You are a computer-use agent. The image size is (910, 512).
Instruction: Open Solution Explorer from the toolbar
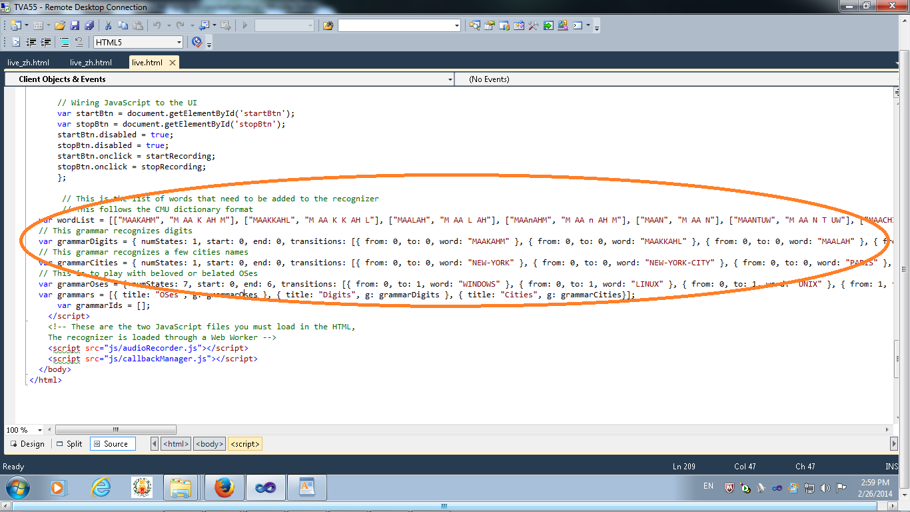[475, 25]
